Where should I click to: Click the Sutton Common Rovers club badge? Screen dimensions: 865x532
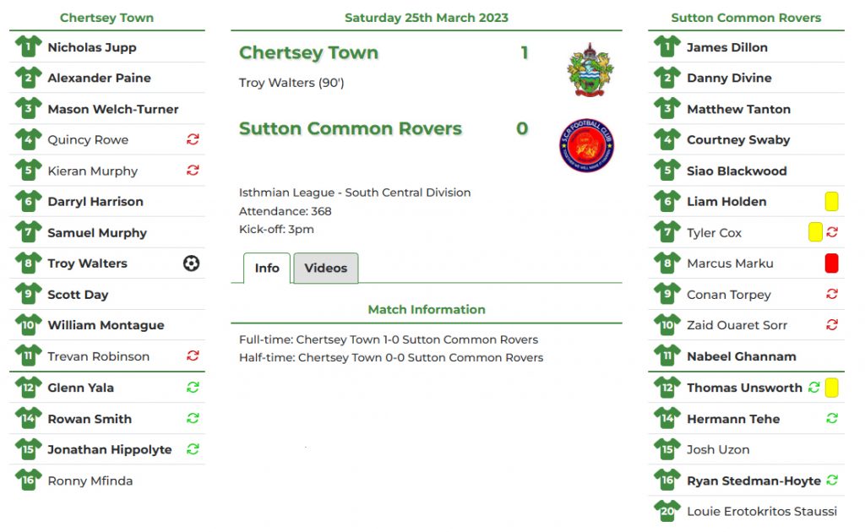point(586,145)
